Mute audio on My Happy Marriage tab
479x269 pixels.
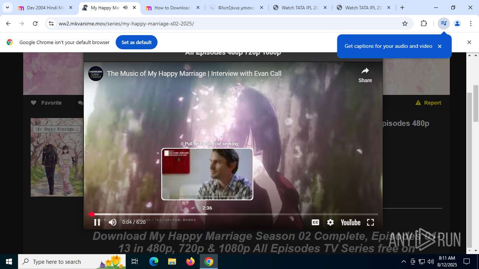click(x=125, y=7)
